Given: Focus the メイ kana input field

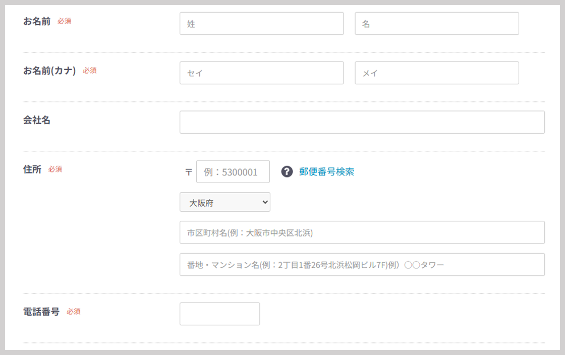Looking at the screenshot, I should pyautogui.click(x=436, y=73).
